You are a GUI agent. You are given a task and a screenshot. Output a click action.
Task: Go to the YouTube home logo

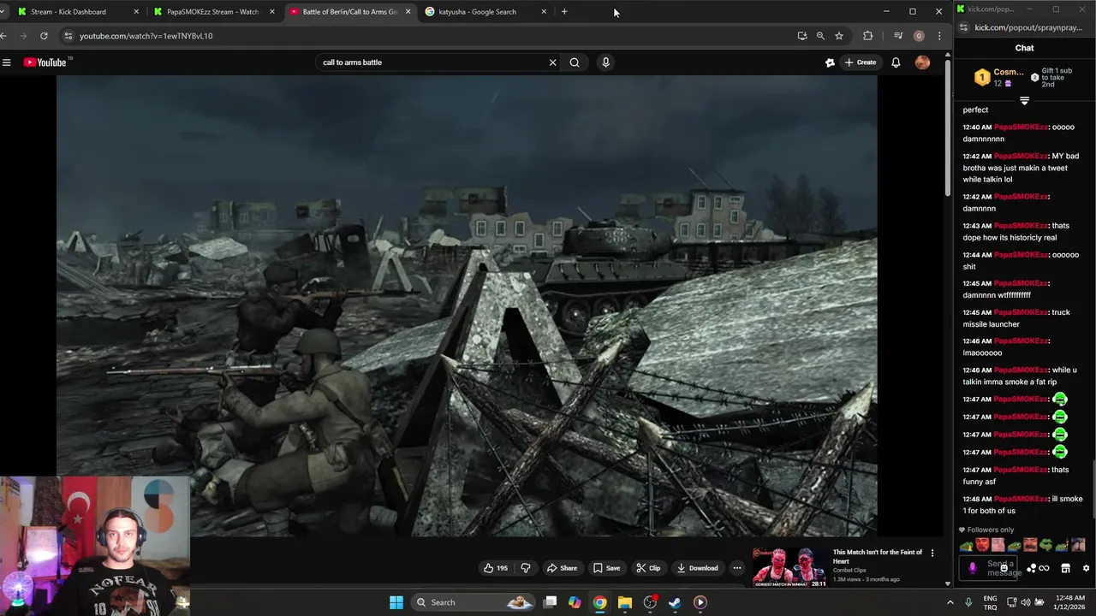click(45, 62)
